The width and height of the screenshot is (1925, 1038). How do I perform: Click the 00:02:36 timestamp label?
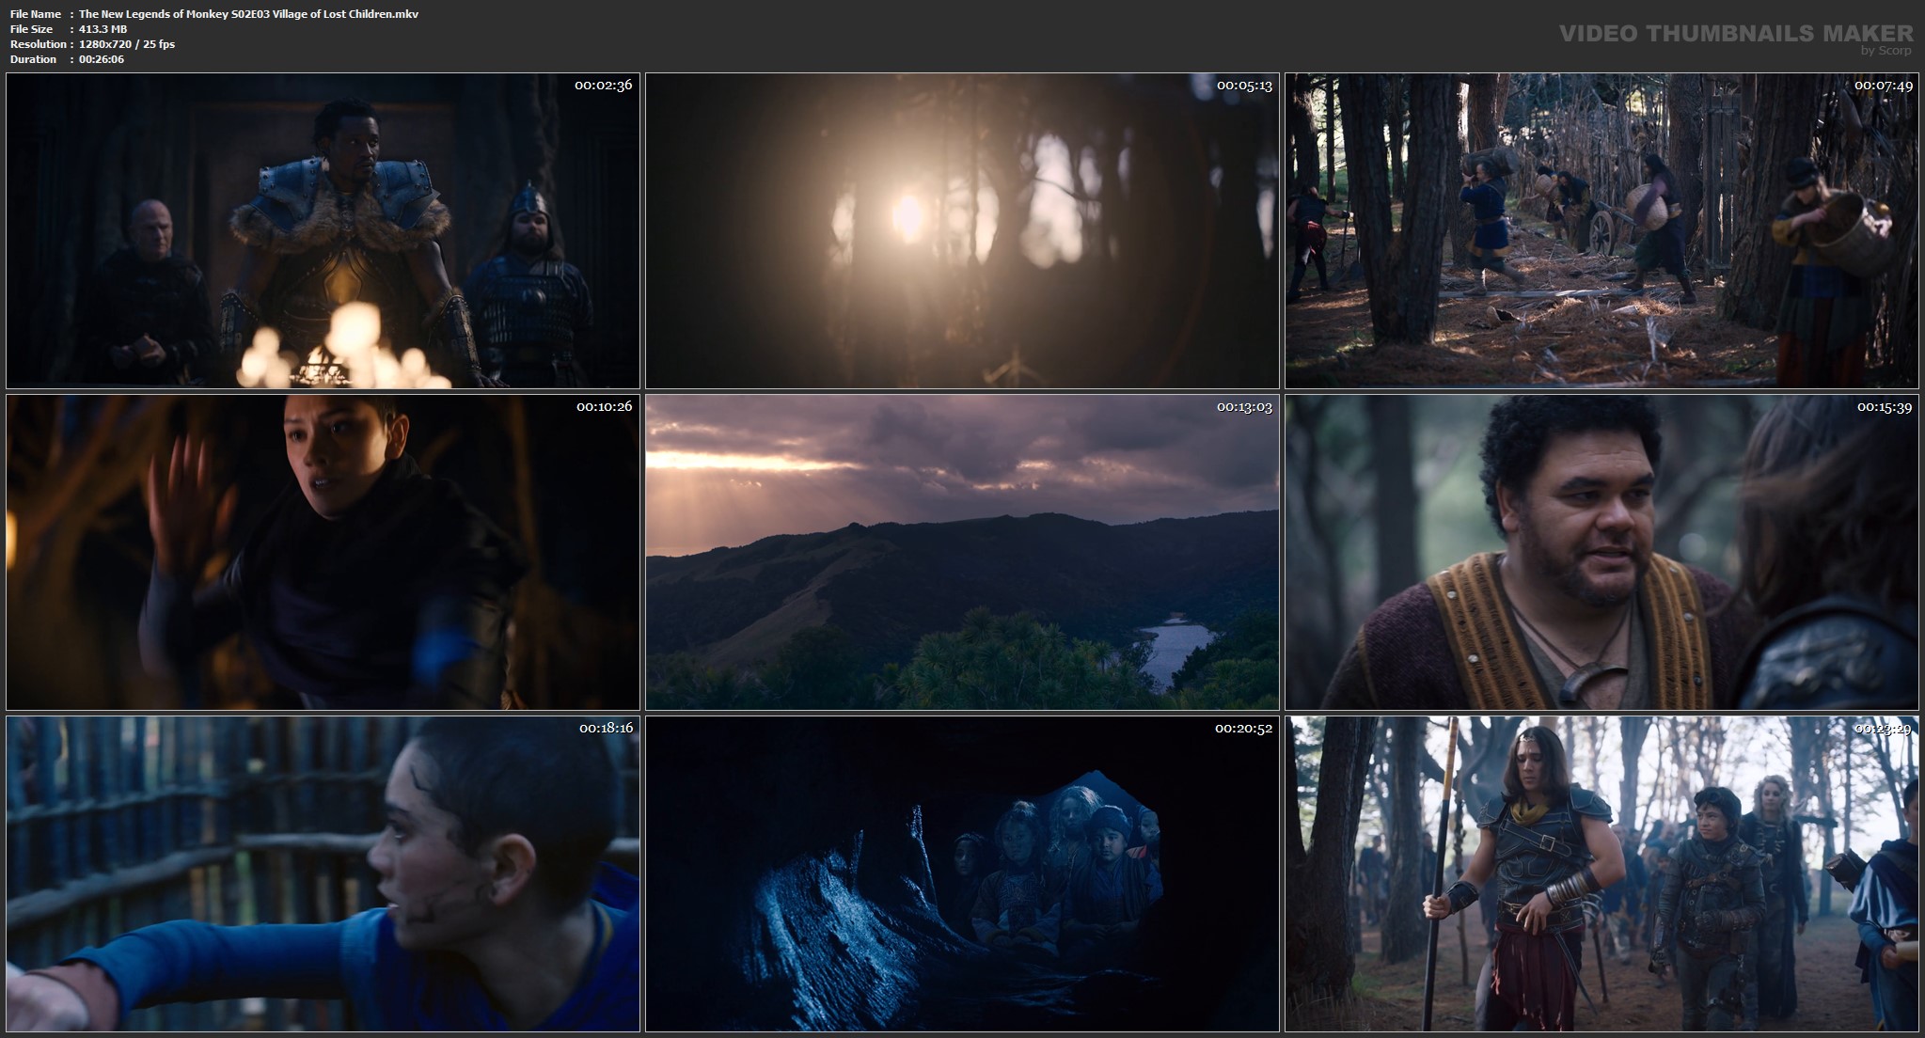603,86
